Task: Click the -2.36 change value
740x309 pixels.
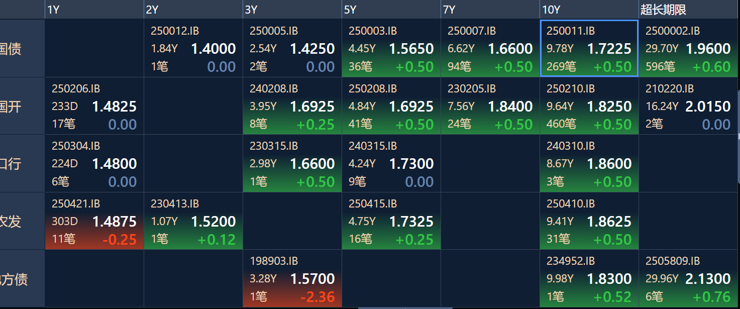Action: pyautogui.click(x=318, y=297)
